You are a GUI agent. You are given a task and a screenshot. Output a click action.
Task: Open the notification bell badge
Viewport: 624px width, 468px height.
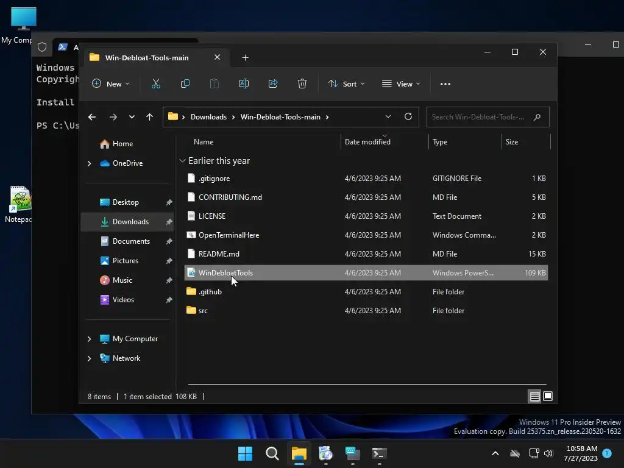[x=607, y=453]
